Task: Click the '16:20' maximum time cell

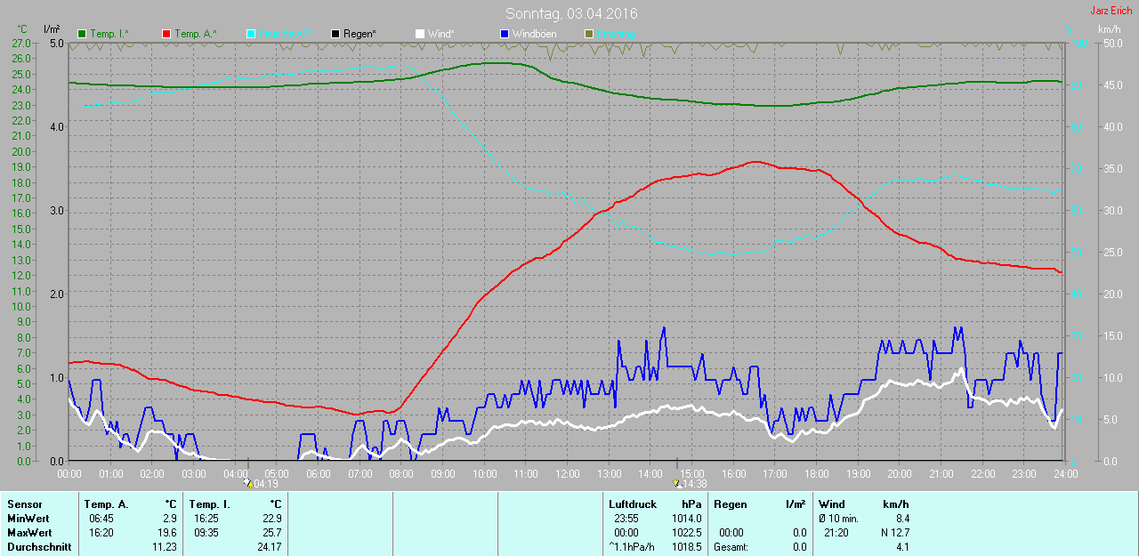Action: click(101, 532)
